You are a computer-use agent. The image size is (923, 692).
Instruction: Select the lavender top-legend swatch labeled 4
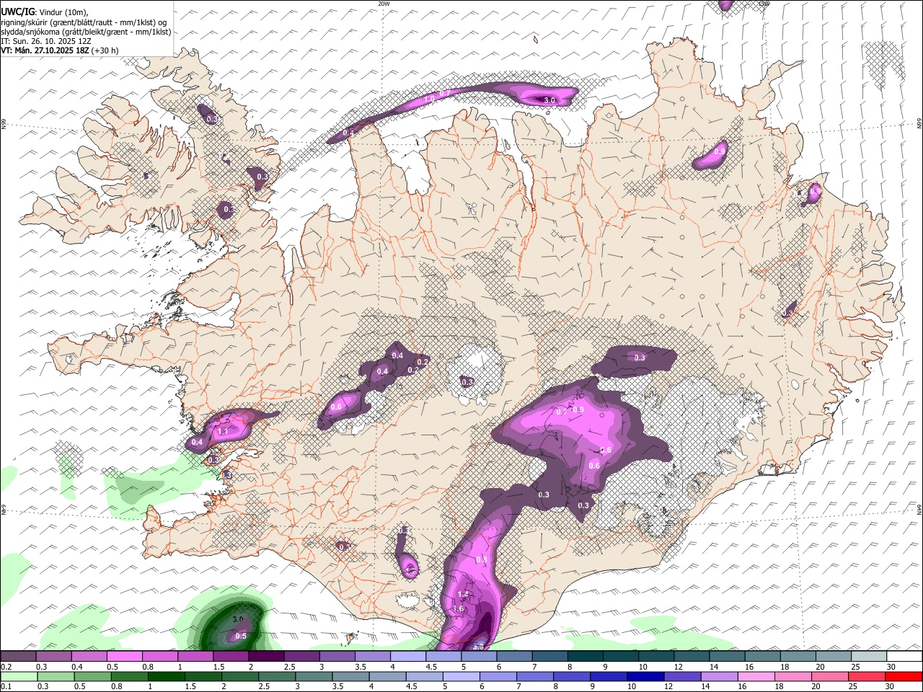pos(407,657)
